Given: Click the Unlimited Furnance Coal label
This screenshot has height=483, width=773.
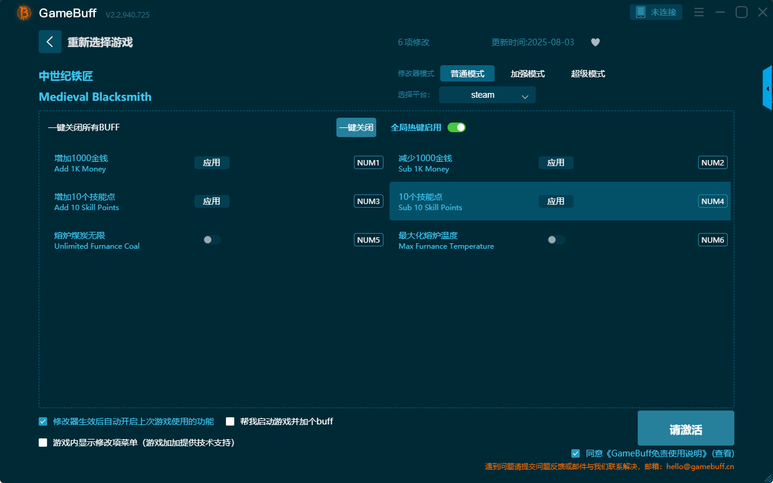Looking at the screenshot, I should (97, 246).
